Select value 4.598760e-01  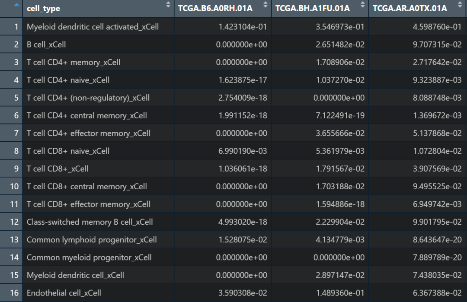(437, 27)
